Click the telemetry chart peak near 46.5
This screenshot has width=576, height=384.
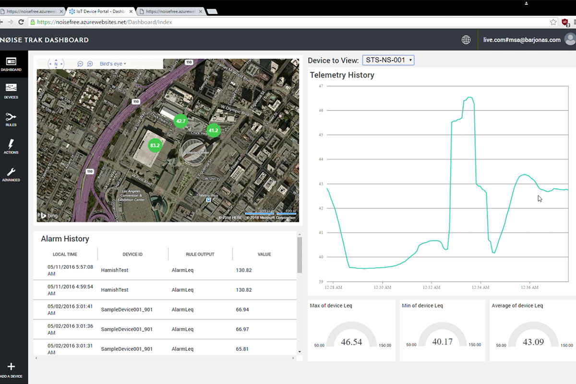pyautogui.click(x=469, y=97)
